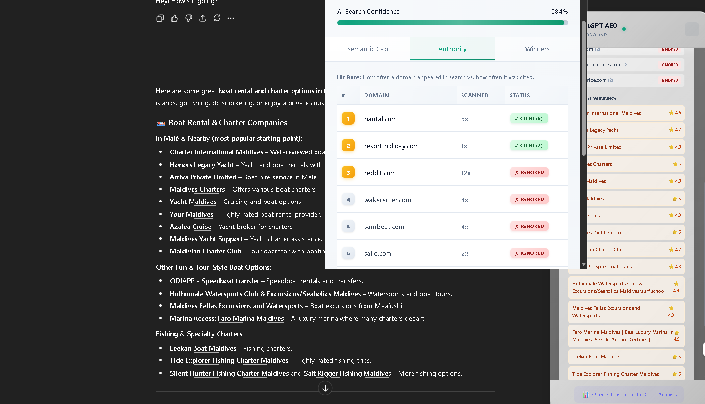Viewport: 705px width, 404px height.
Task: Select the Winners tab
Action: (x=537, y=49)
